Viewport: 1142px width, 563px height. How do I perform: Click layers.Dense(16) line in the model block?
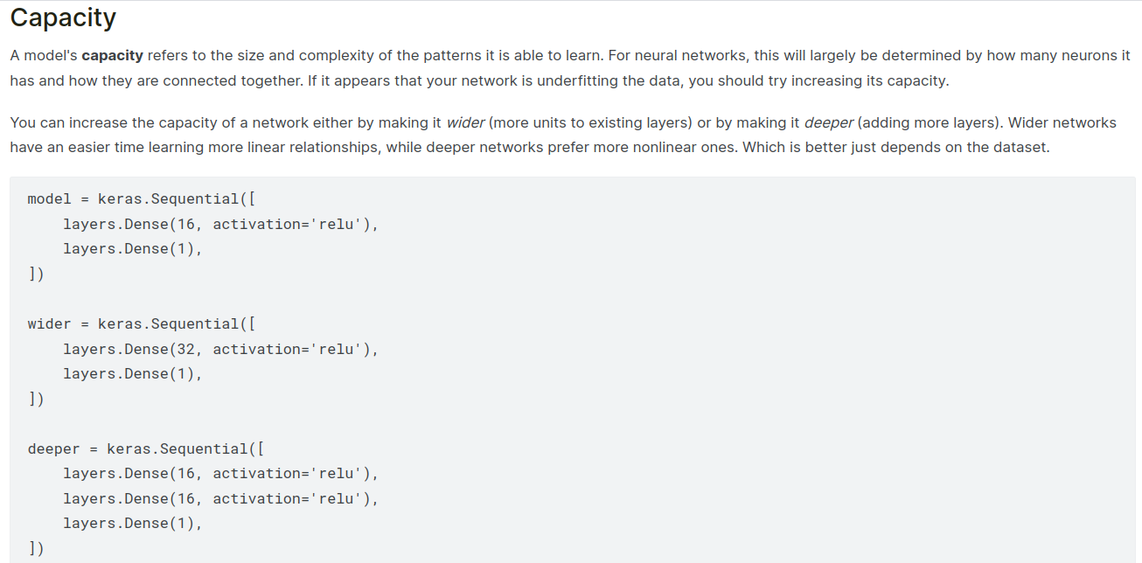[221, 225]
